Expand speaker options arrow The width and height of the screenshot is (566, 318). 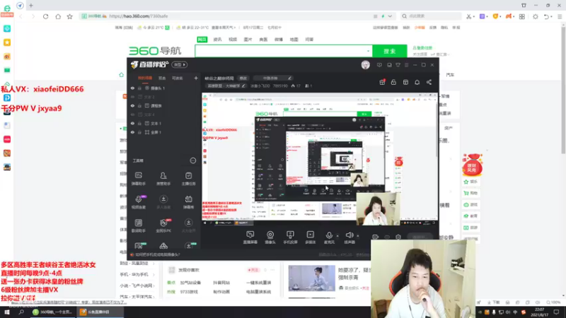tap(358, 236)
